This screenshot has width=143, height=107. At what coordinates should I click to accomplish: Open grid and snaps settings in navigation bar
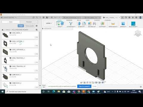click(x=100, y=82)
